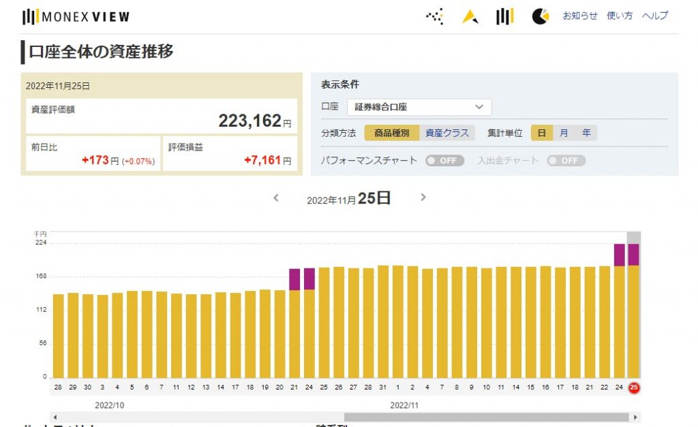Image resolution: width=698 pixels, height=427 pixels.
Task: Go to next date with right chevron
Action: [x=423, y=197]
